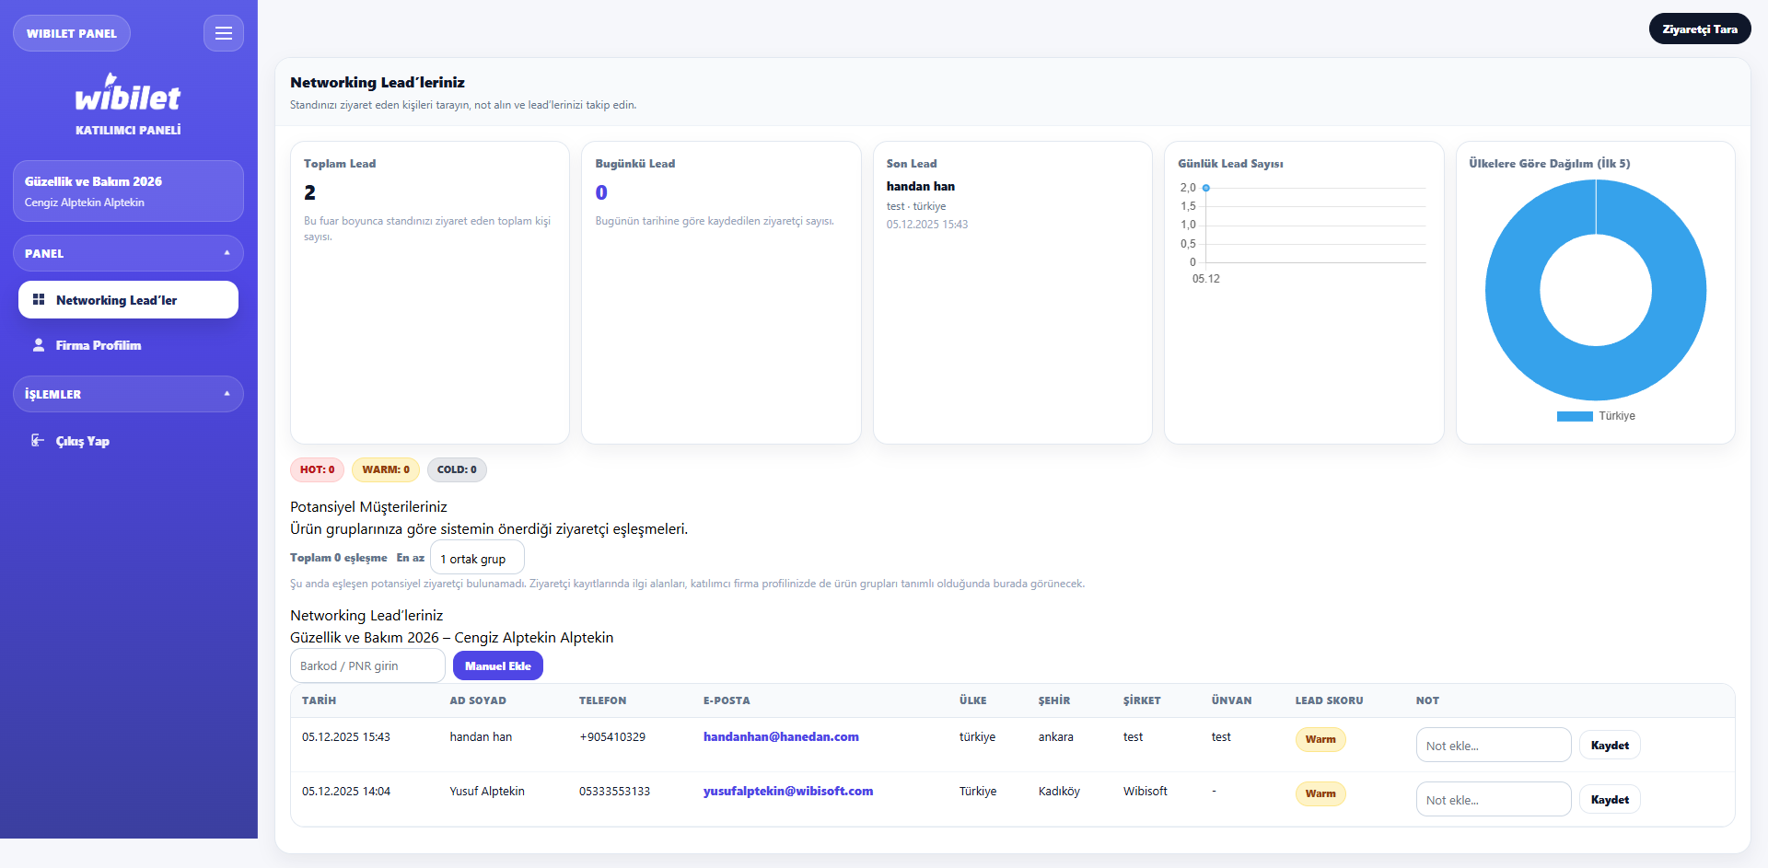Filter leads by COLD badge

point(457,469)
